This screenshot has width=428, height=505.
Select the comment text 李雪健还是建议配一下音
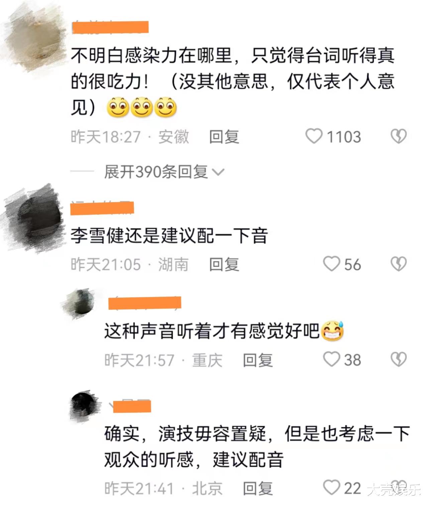[x=169, y=236]
